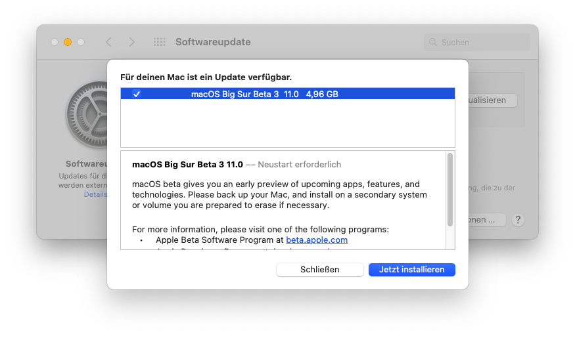The image size is (575, 338).
Task: Uncheck the macOS Big Sur Beta 3 checkbox
Action: (x=137, y=94)
